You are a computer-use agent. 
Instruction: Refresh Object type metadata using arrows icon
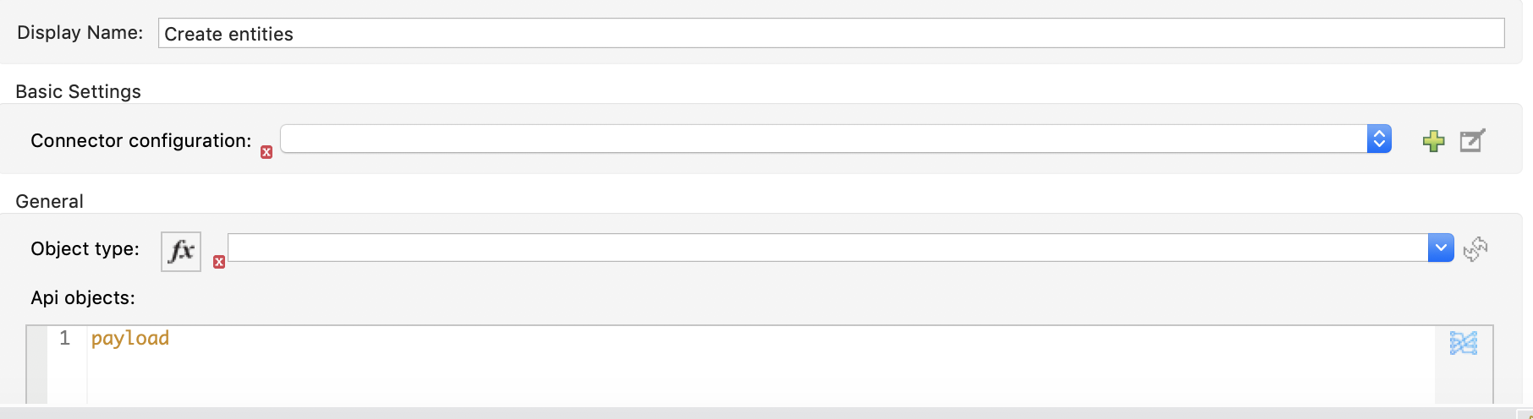click(1475, 249)
